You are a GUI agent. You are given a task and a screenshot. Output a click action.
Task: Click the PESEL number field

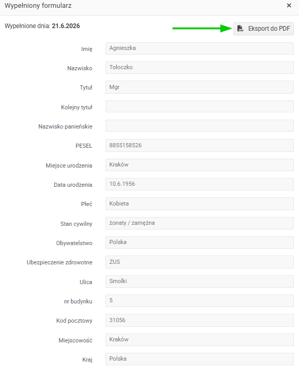(x=200, y=145)
